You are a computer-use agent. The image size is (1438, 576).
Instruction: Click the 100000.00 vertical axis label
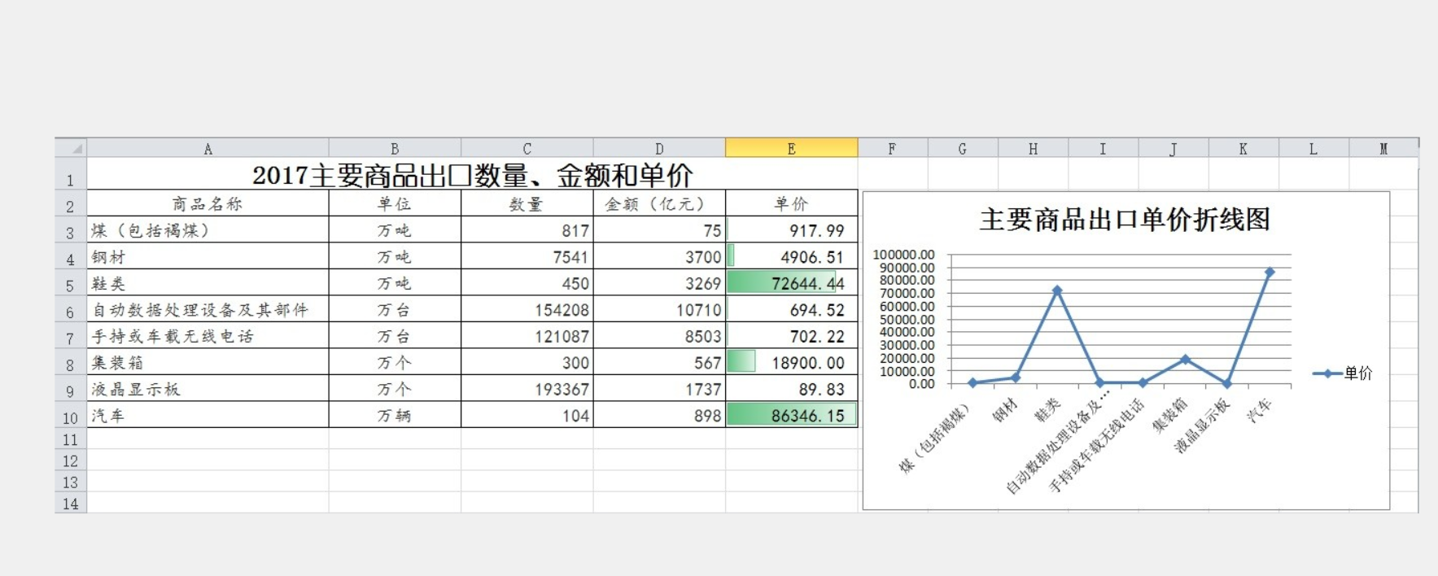coord(903,255)
